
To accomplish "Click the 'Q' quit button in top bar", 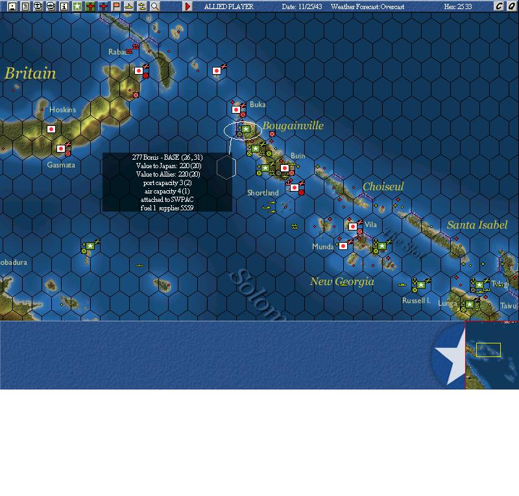I will pos(512,6).
